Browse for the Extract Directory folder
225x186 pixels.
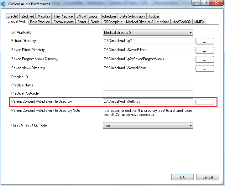tap(205, 41)
